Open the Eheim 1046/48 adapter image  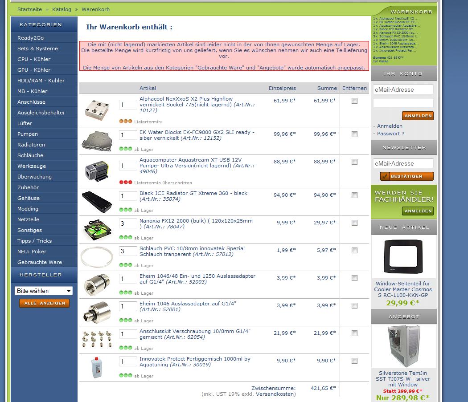coord(97,284)
